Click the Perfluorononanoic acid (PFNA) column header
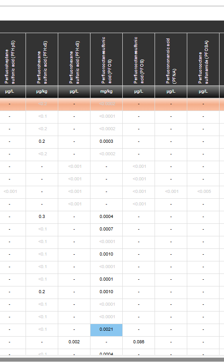Screen dimensions: 224x363 (x=171, y=59)
